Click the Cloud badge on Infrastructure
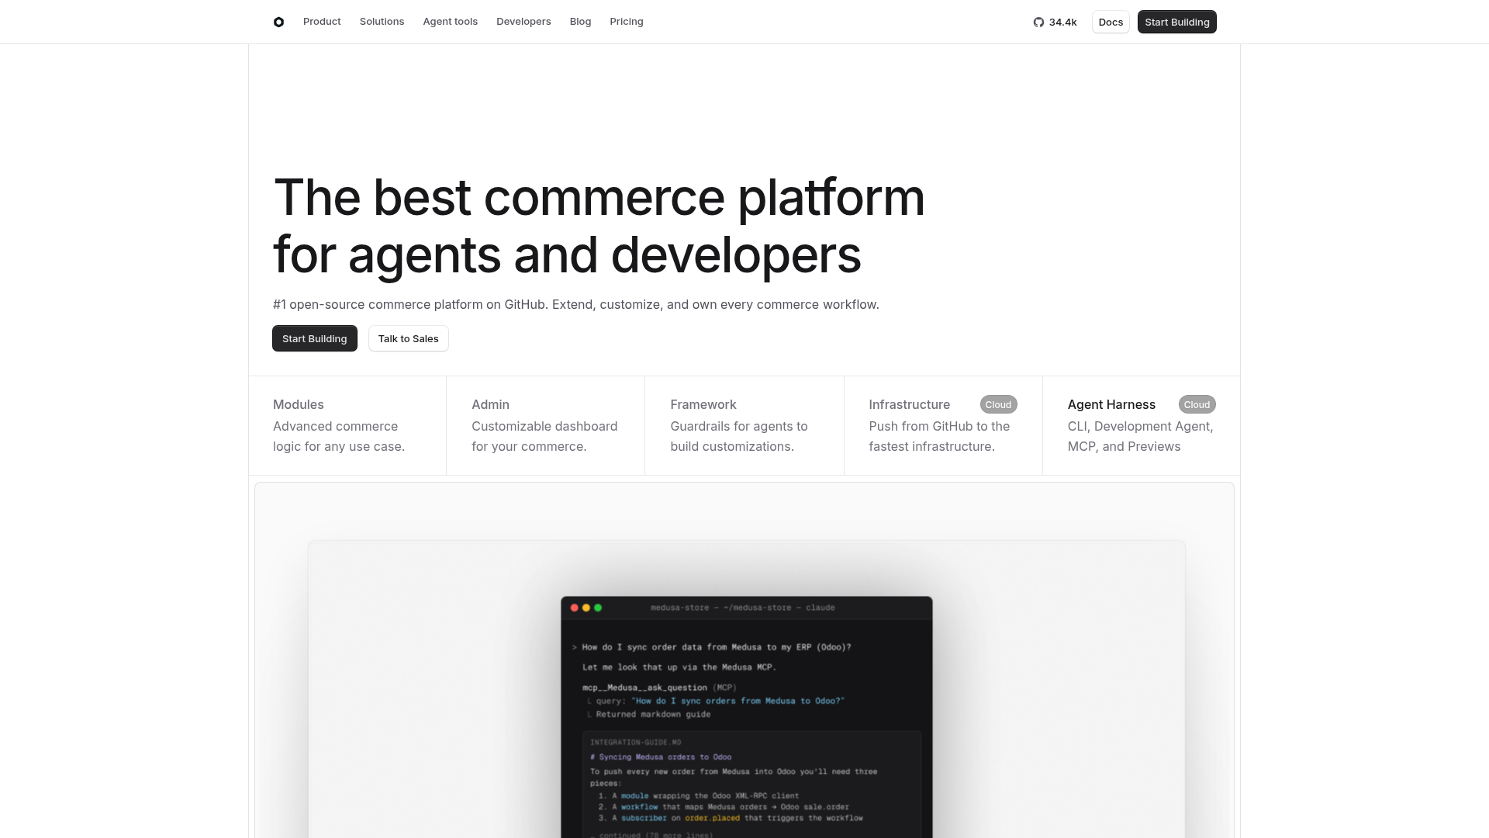Image resolution: width=1489 pixels, height=838 pixels. 998,404
